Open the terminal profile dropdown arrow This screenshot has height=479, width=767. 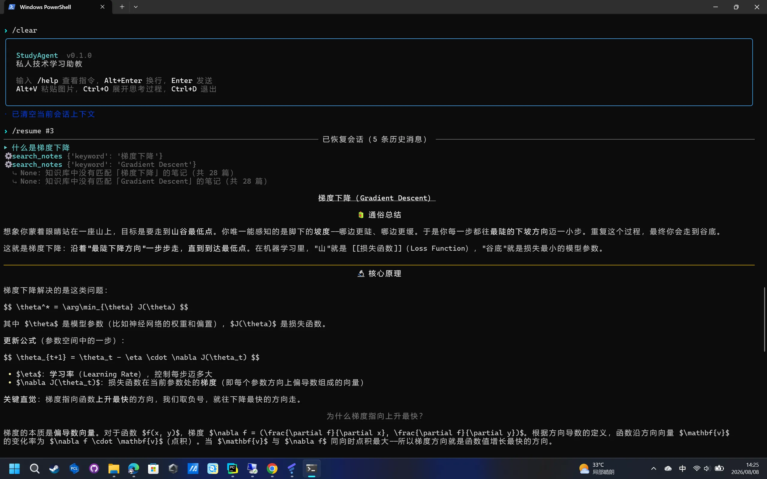coord(136,7)
